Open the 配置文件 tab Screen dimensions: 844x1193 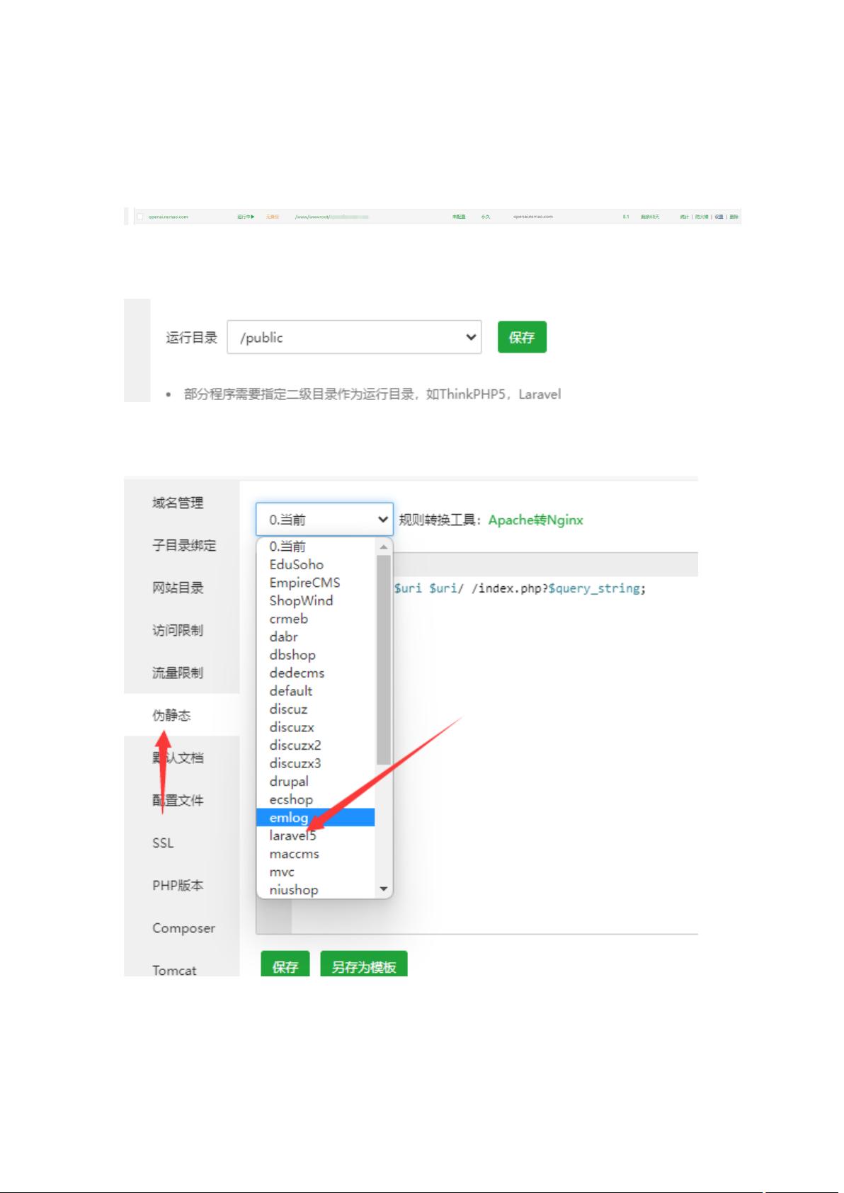tap(178, 800)
